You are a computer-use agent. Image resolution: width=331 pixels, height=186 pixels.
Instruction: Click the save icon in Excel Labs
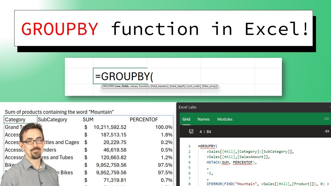click(x=191, y=131)
